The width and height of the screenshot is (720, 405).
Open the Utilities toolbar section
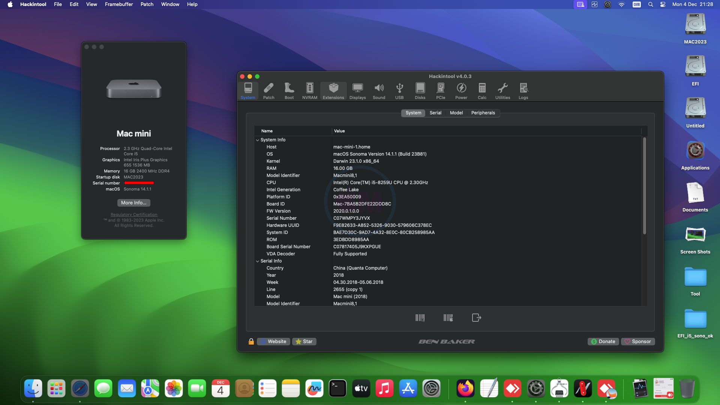tap(502, 91)
